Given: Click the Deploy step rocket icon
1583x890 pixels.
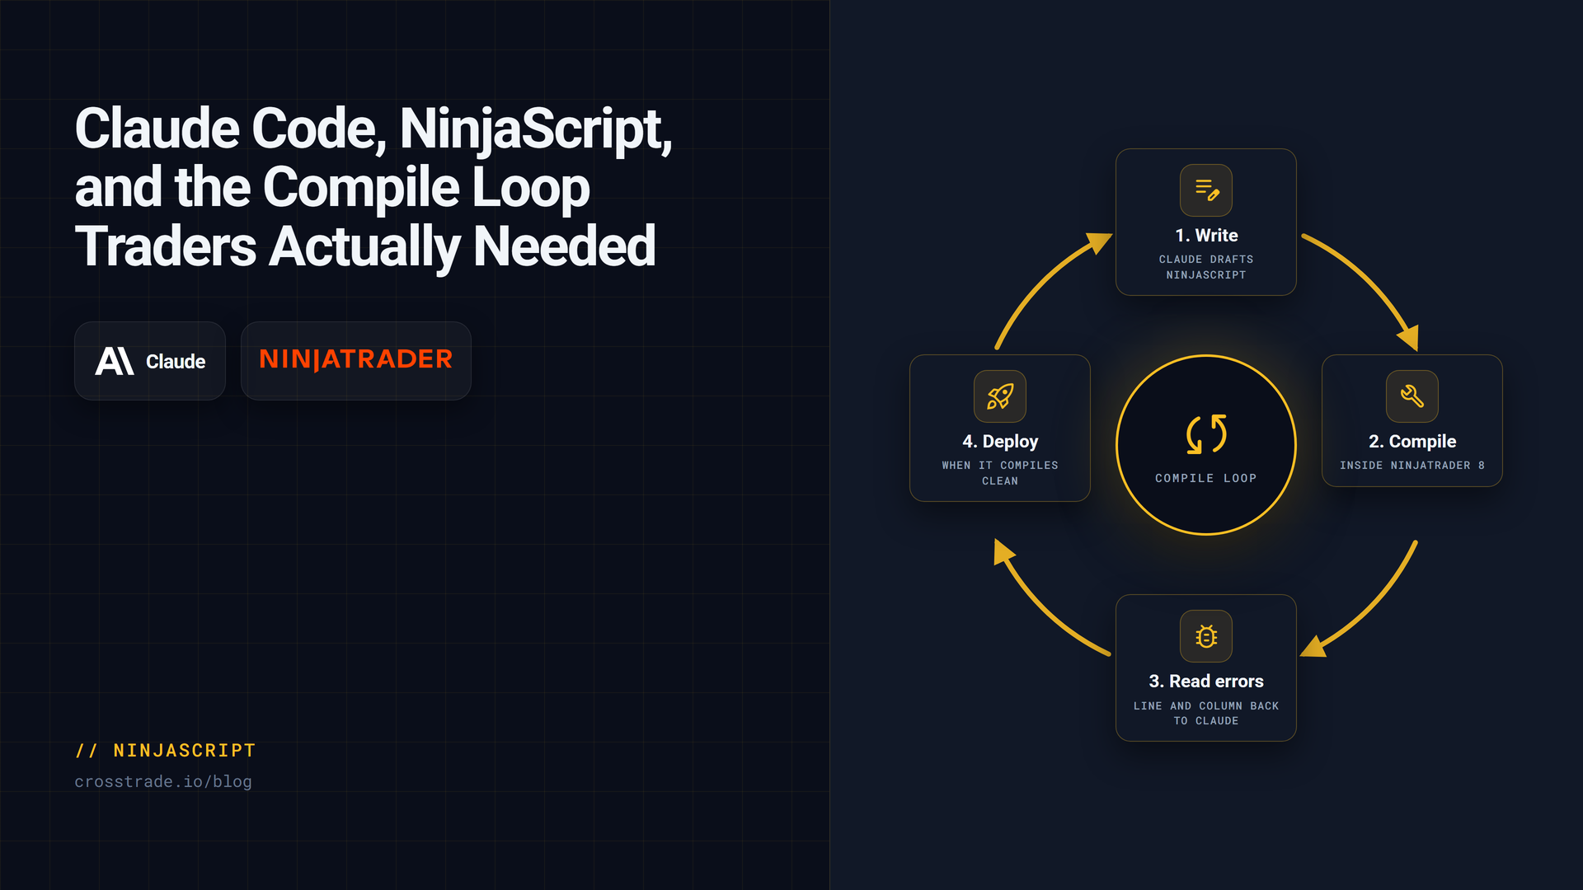Looking at the screenshot, I should [x=1000, y=396].
